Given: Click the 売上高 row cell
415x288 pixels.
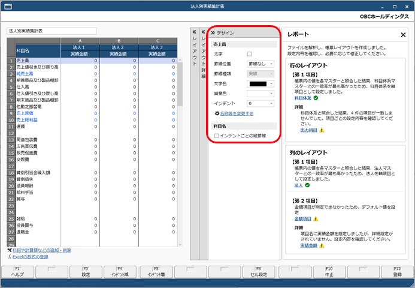Looking at the screenshot, I should click(x=38, y=61).
